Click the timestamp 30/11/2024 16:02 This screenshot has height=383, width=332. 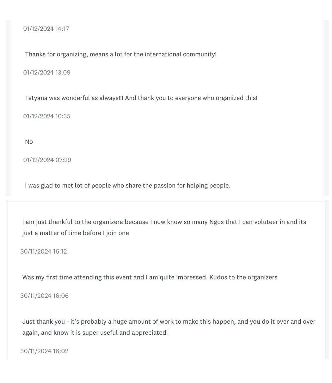click(44, 351)
